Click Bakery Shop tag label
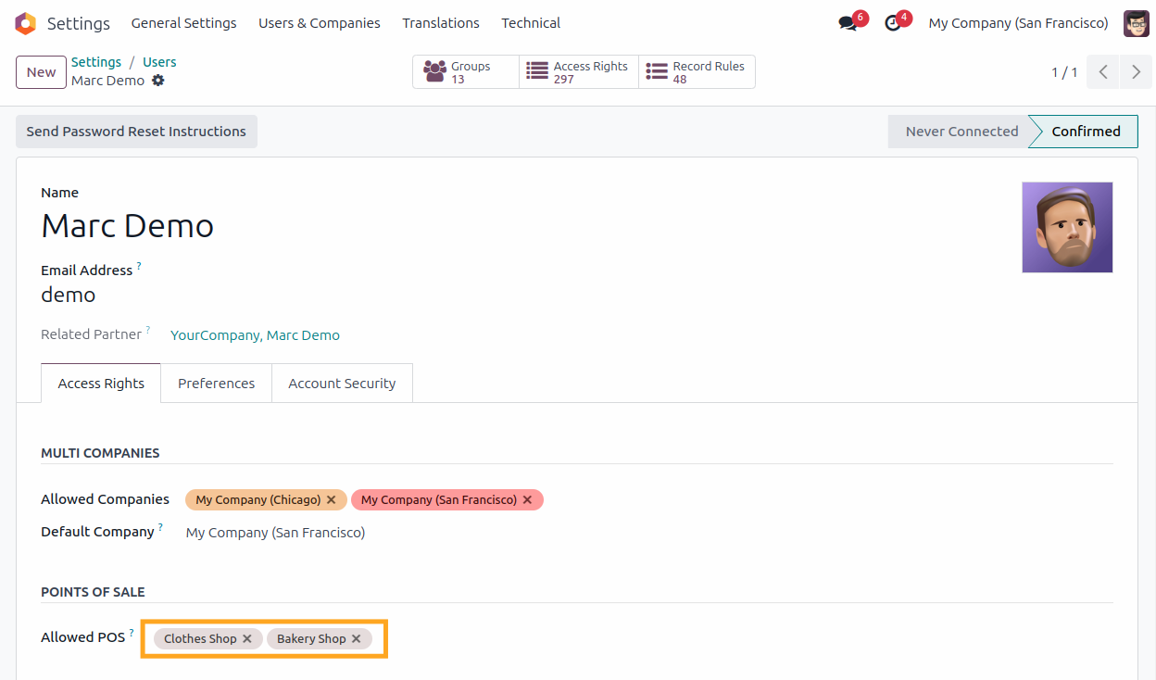Screen dimensions: 1156x680 (311, 639)
